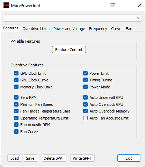Toggle the Timing Tuning checkbox
The image size is (146, 167).
tap(85, 80)
